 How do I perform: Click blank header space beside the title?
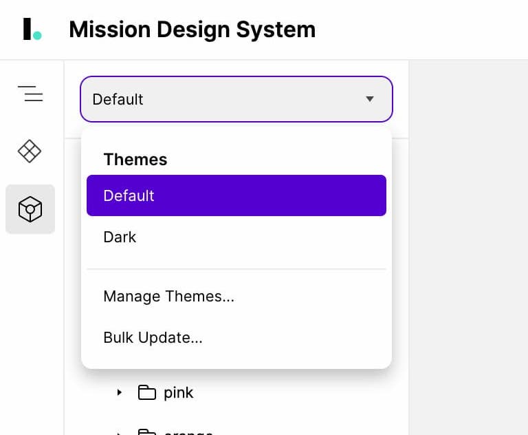coord(421,30)
